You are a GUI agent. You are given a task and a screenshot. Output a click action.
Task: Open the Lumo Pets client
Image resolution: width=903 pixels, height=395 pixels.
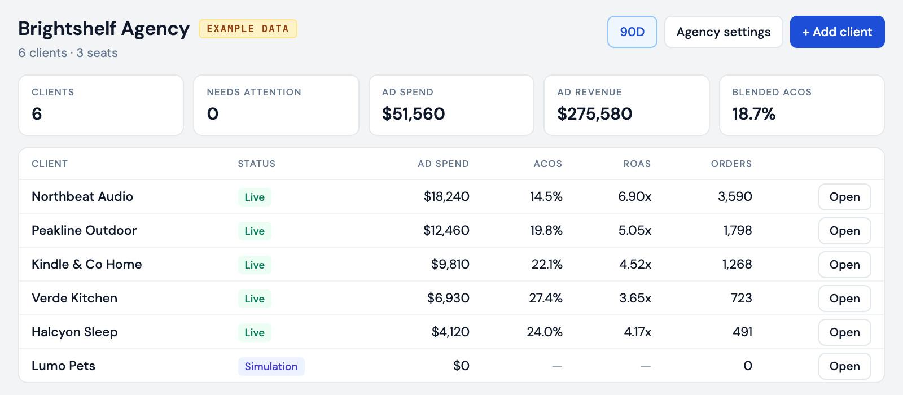[x=844, y=366]
